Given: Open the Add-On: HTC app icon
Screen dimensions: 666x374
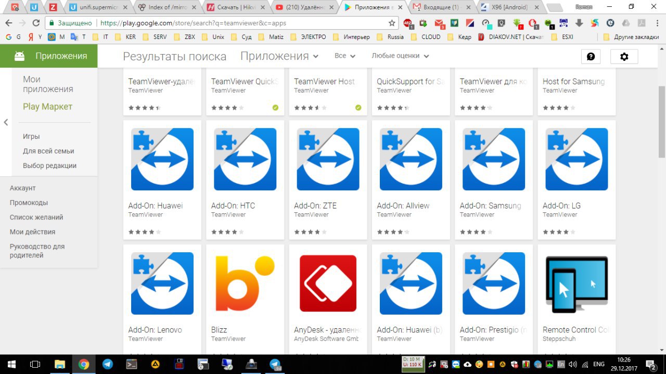Looking at the screenshot, I should tap(245, 159).
